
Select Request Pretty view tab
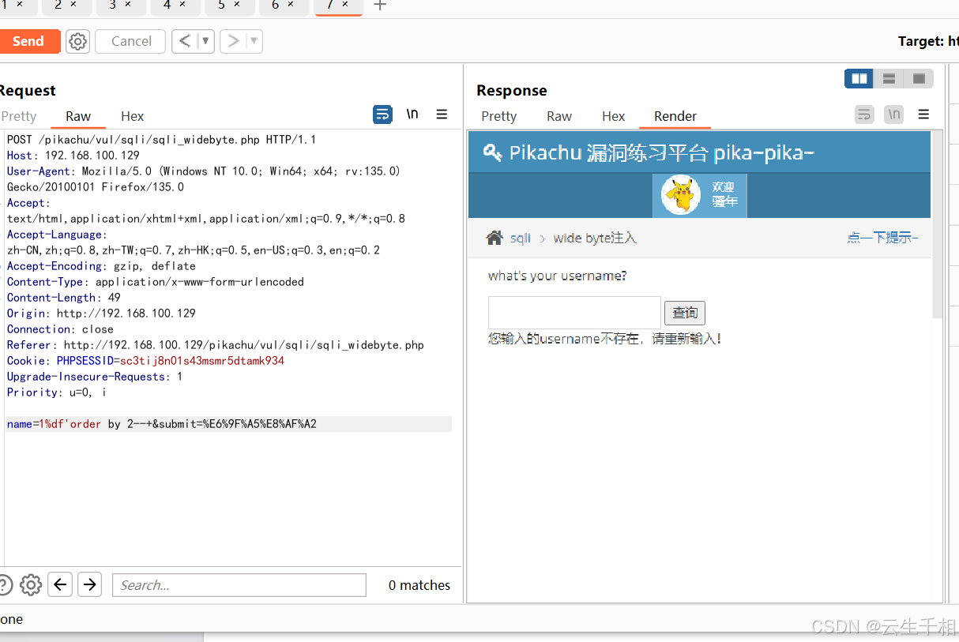tap(19, 116)
